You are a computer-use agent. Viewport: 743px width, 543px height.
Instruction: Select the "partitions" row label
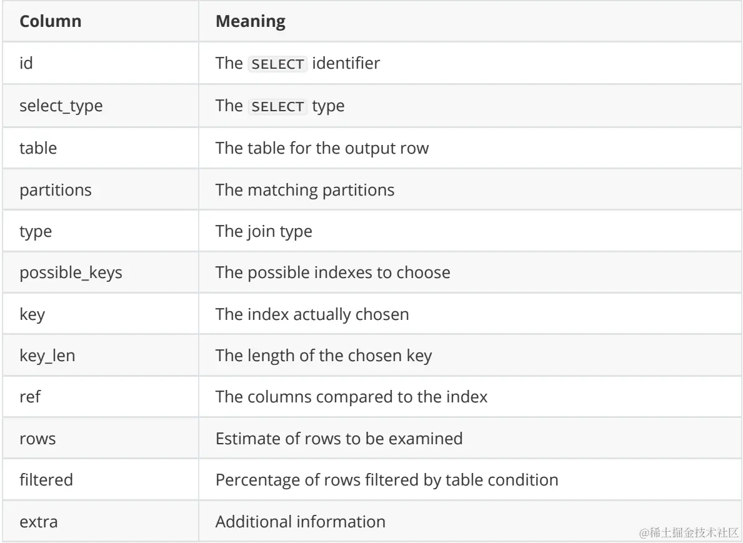click(56, 189)
